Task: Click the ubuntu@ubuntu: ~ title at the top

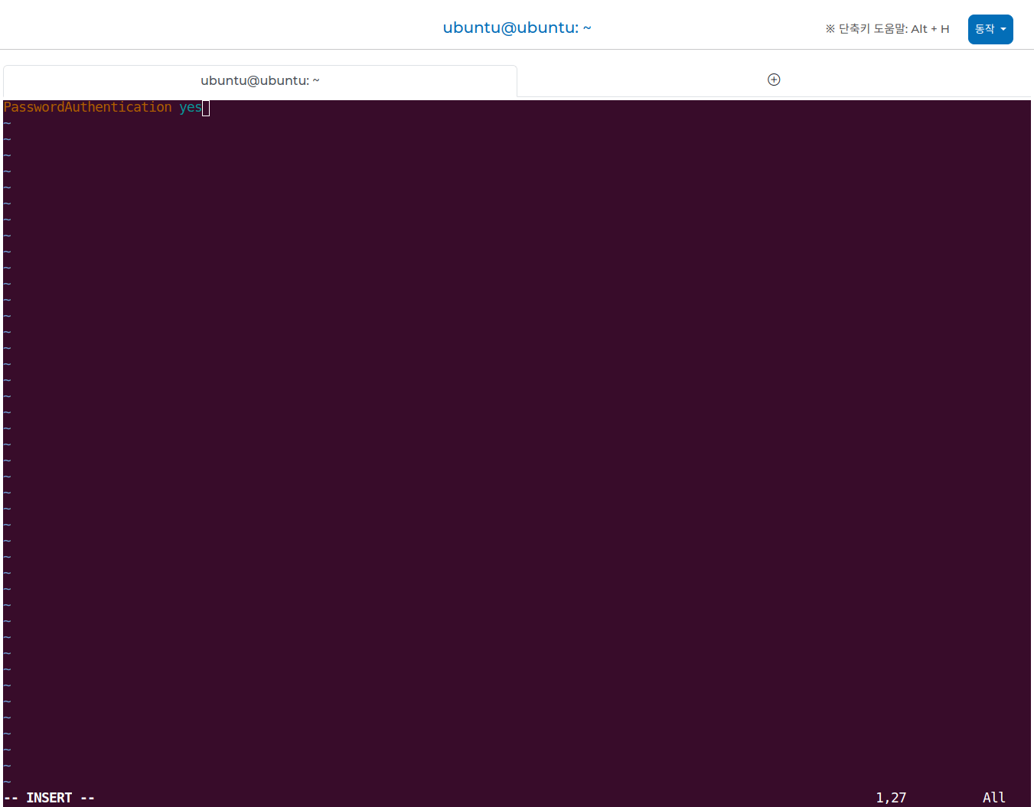Action: click(517, 28)
